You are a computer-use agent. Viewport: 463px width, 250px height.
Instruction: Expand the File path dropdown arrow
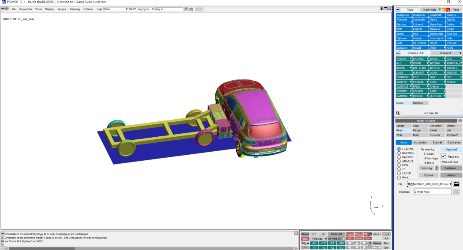[450, 184]
